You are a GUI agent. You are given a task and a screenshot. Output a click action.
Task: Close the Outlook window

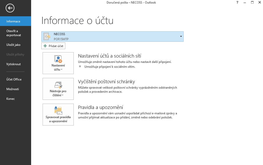point(259,2)
